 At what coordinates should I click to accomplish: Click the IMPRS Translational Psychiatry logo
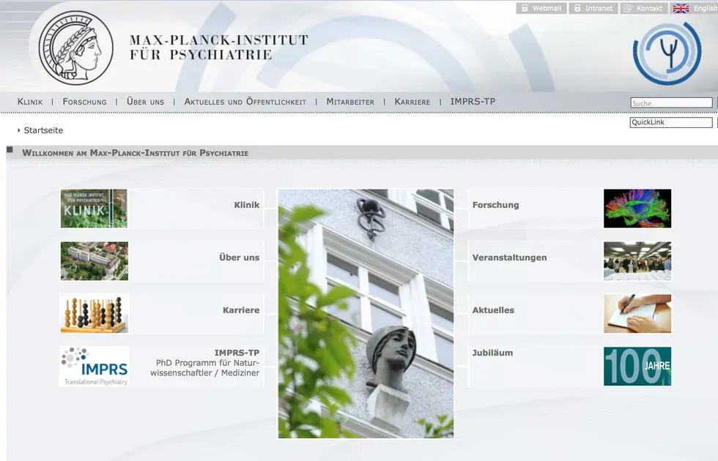tap(94, 366)
